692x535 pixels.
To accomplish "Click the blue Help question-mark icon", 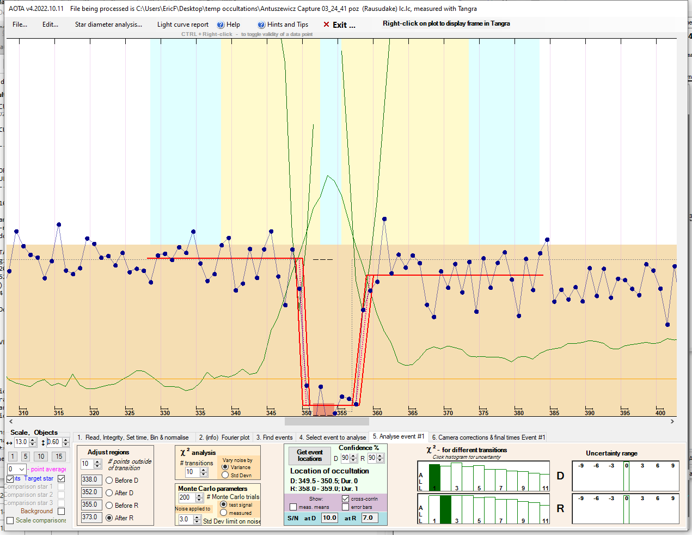I will 221,25.
